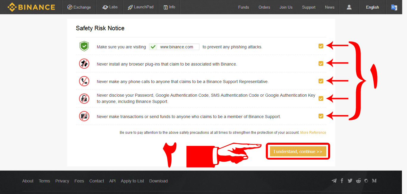Toggle the send funds warning checkbox
Viewport: 407px width, 194px height.
(x=321, y=116)
